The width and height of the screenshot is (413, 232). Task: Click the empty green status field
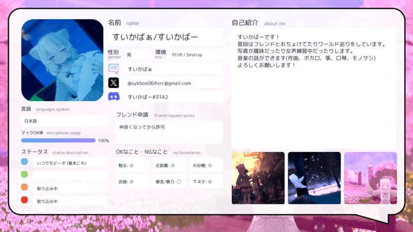(70, 175)
